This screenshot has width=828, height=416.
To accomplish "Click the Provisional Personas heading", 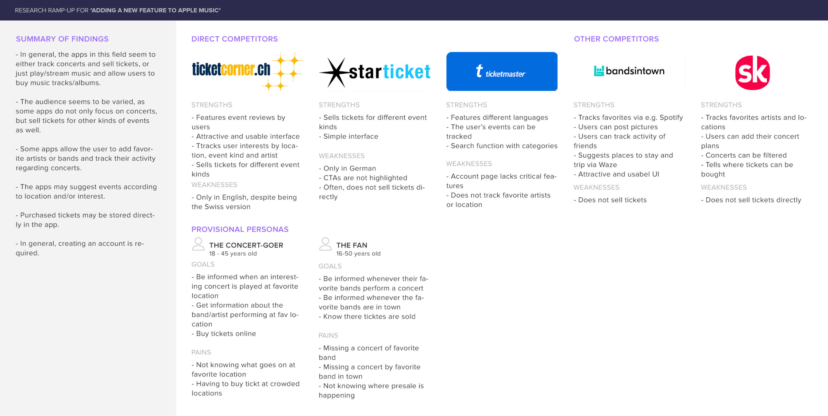I will [240, 229].
